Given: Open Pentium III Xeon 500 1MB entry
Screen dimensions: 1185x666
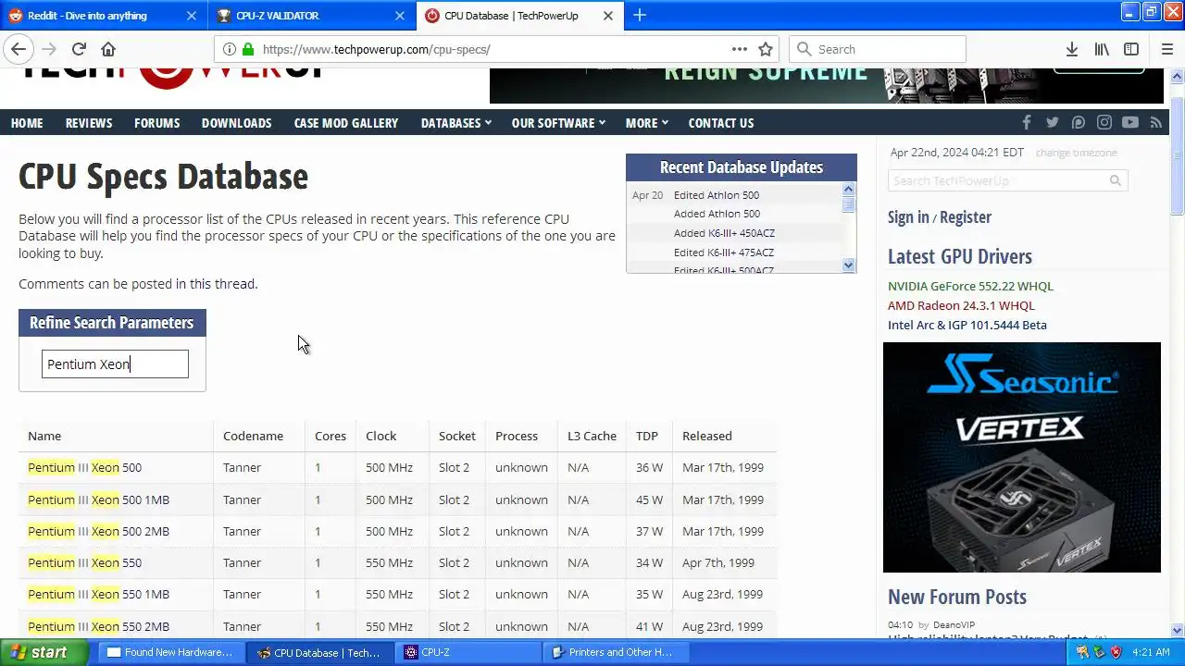Looking at the screenshot, I should tap(98, 499).
